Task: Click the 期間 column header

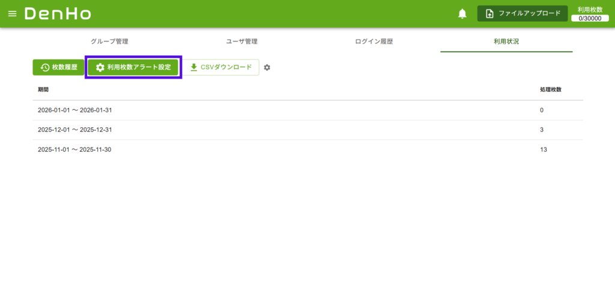Action: [43, 90]
